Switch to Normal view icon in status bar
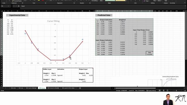This screenshot has width=187, height=105. point(160,90)
